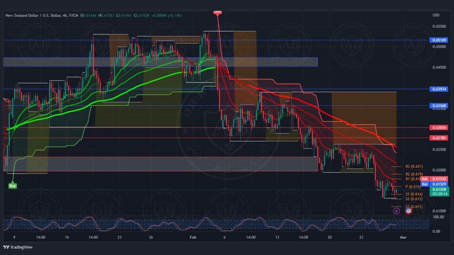Click the Mar label on time axis
454x255 pixels.
403,237
